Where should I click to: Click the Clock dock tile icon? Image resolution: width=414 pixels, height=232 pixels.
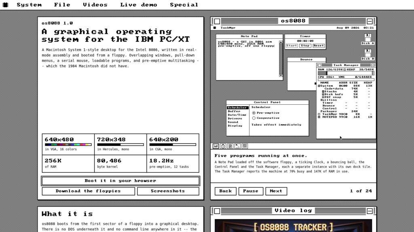point(223,146)
